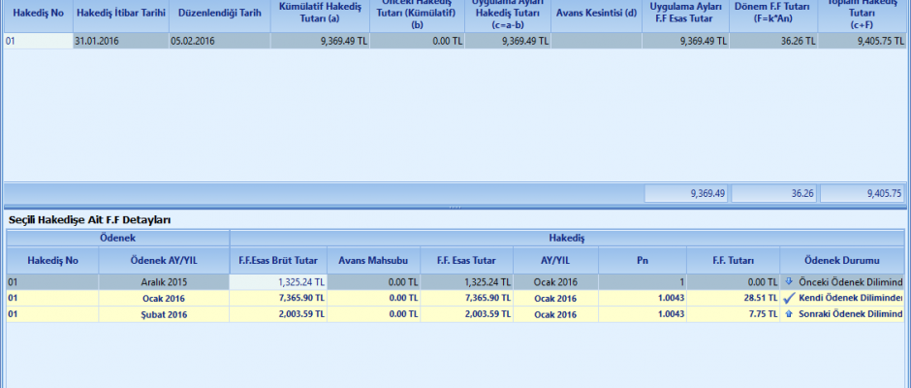Click the checkmark icon in Ocak 2016 row
Screen dimensions: 911x388
(788, 298)
